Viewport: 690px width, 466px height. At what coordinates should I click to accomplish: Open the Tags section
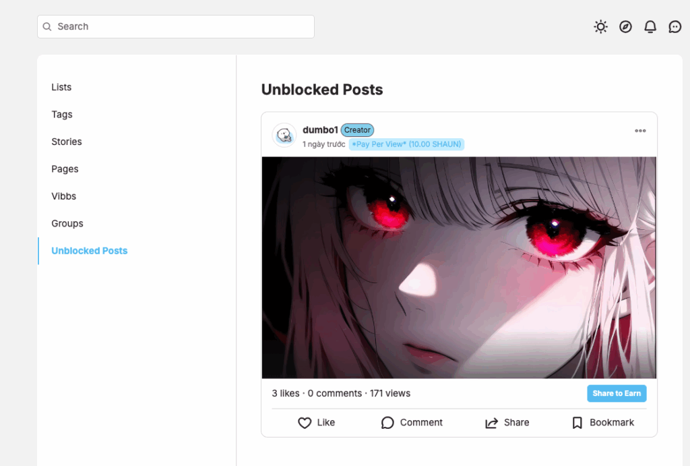click(61, 115)
